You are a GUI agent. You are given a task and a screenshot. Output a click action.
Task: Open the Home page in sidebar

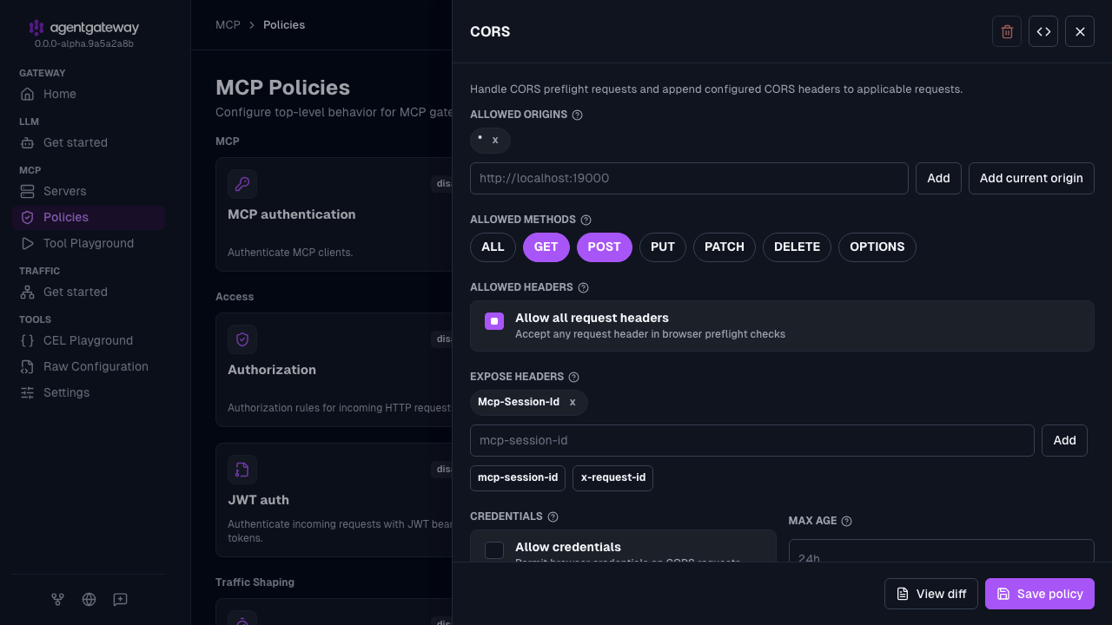(x=89, y=94)
